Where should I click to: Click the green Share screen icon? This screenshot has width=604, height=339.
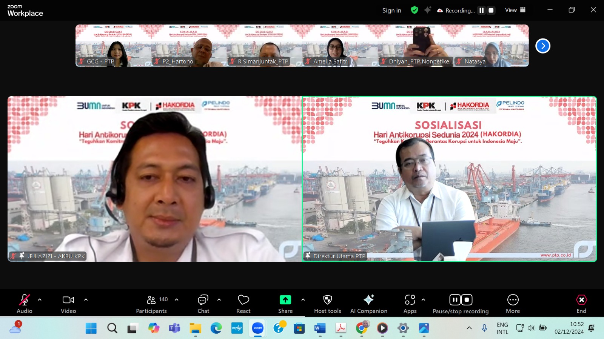(x=285, y=300)
